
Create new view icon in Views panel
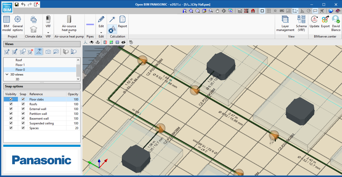coord(7,52)
